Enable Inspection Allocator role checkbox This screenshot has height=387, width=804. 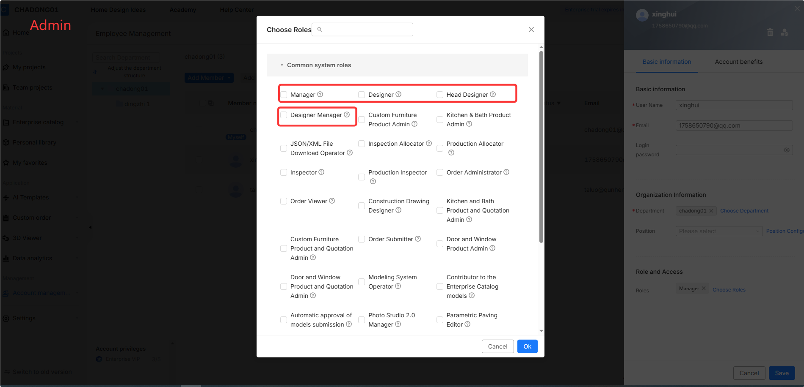pos(362,144)
